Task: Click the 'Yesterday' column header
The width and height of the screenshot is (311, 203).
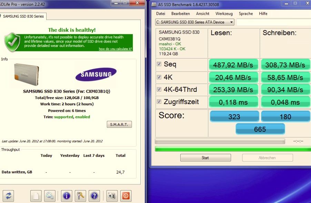Action: click(70, 155)
